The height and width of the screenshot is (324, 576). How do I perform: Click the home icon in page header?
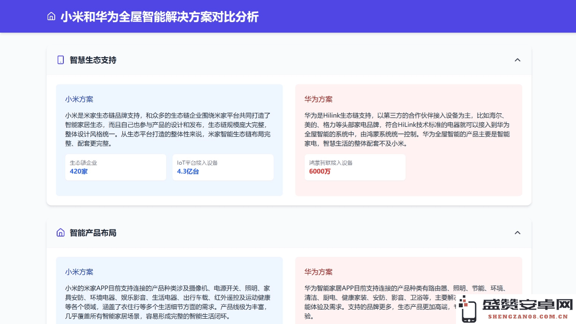point(51,17)
